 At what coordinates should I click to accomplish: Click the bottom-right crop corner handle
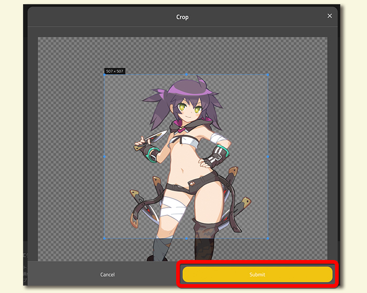pyautogui.click(x=268, y=238)
